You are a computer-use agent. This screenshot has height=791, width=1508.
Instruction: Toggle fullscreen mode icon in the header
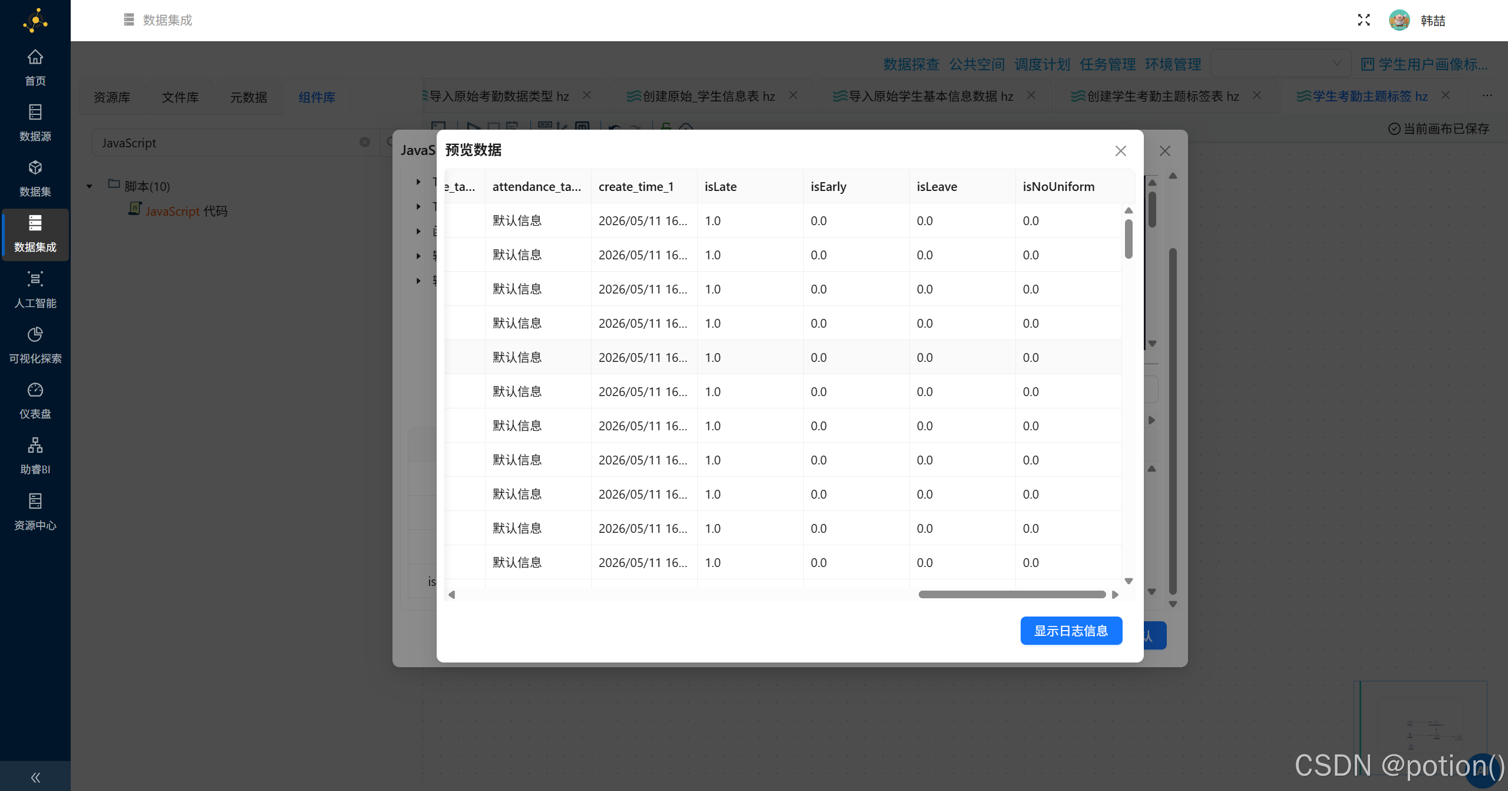coord(1364,20)
